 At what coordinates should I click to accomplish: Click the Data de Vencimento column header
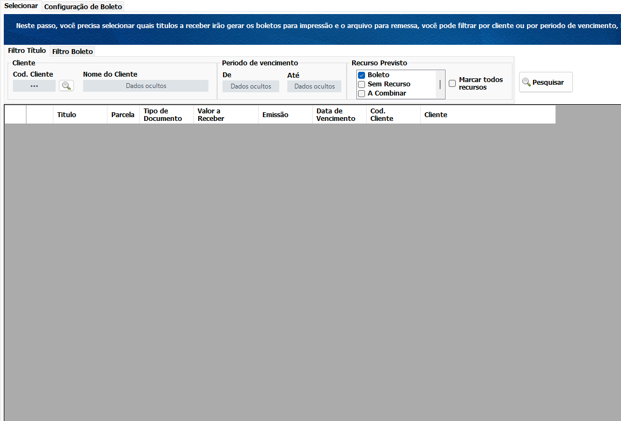point(340,115)
